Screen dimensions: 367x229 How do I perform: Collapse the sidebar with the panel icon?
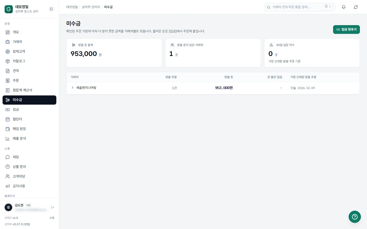51,9
